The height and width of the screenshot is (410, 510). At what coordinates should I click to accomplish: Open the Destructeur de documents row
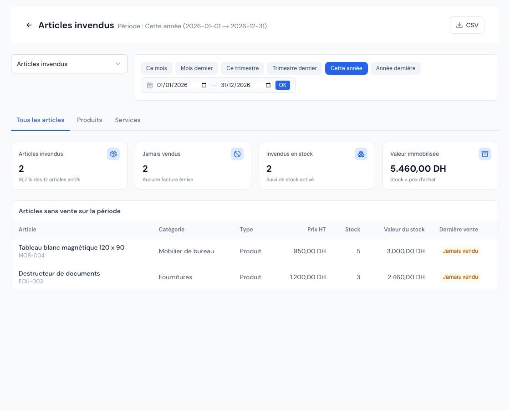click(255, 277)
